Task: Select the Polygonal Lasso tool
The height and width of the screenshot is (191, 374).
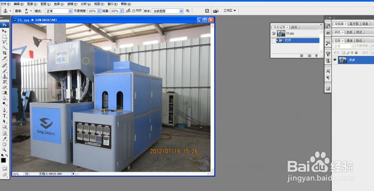Action: 4,42
